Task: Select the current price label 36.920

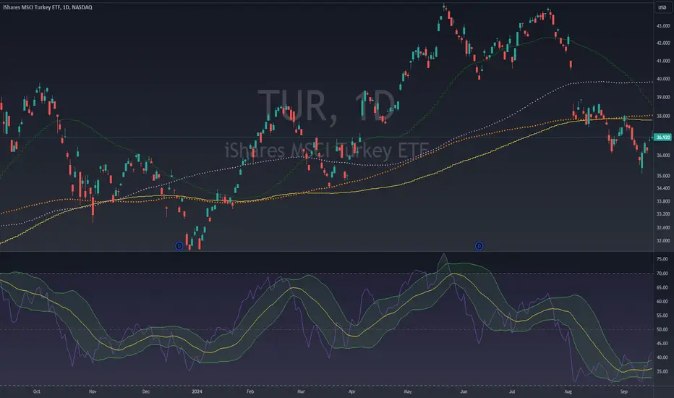Action: point(663,137)
